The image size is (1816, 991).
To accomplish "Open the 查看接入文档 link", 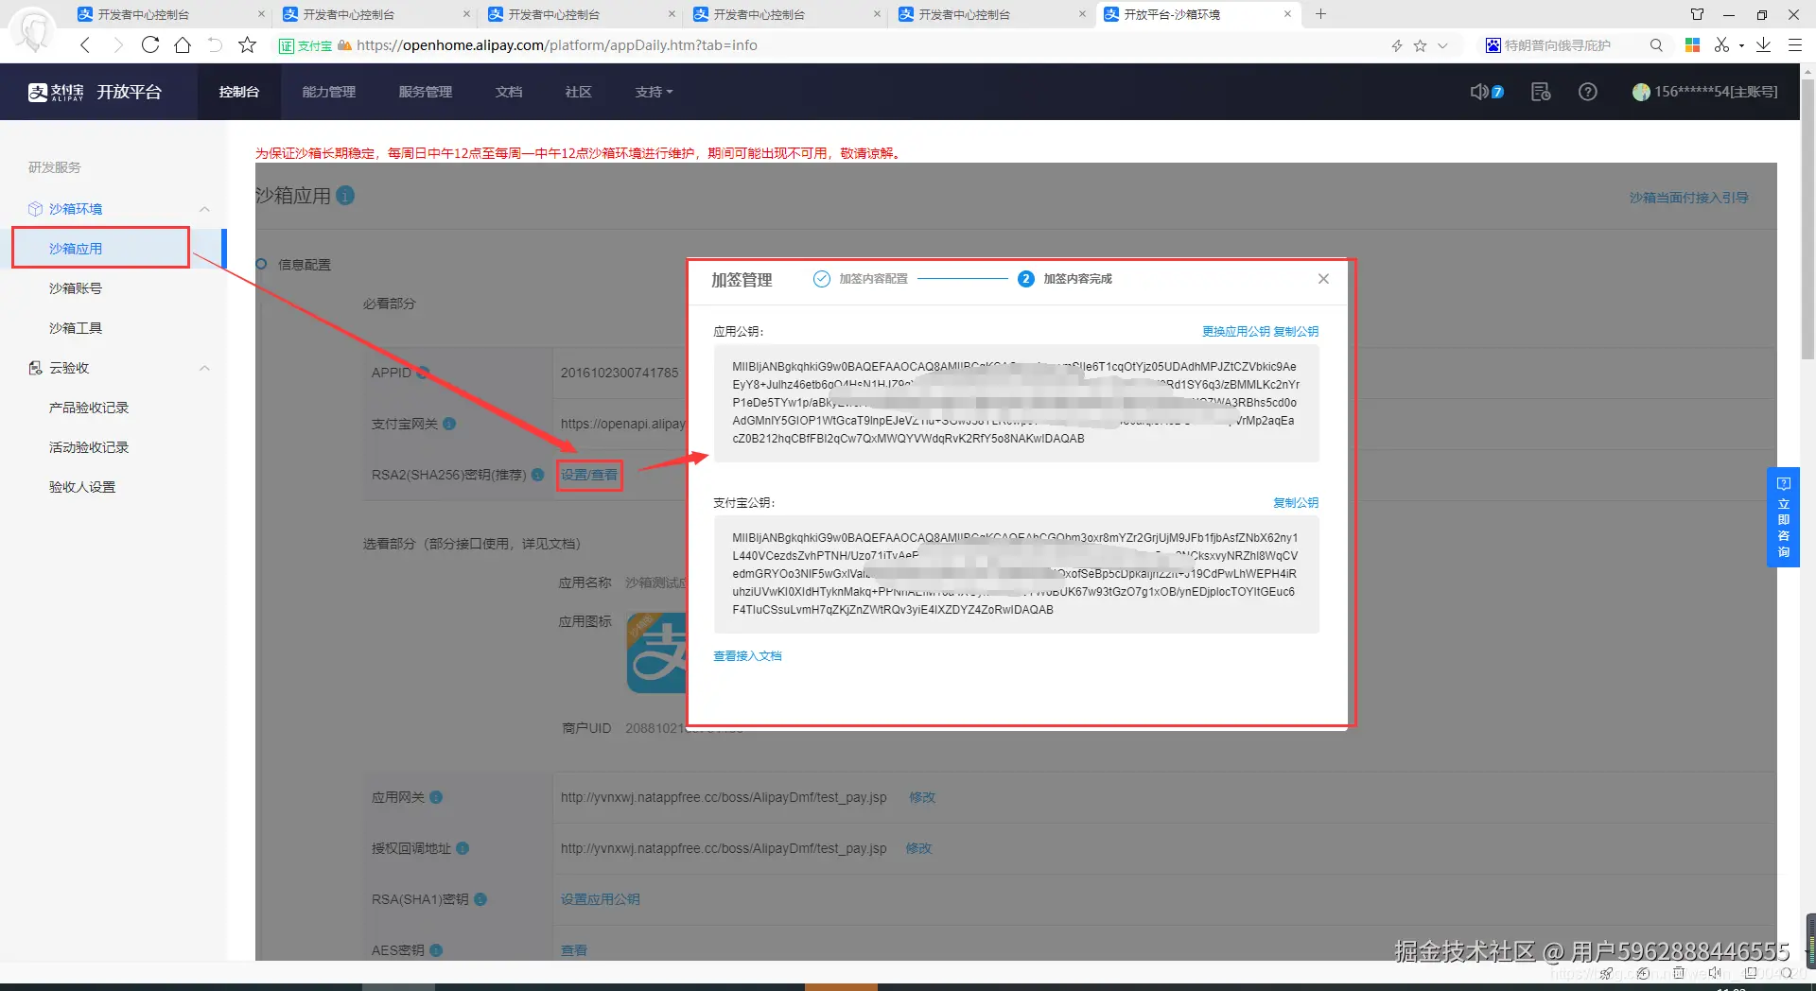I will [747, 656].
